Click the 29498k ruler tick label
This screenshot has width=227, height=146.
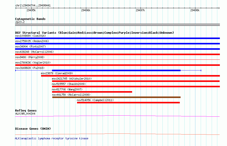point(195,10)
